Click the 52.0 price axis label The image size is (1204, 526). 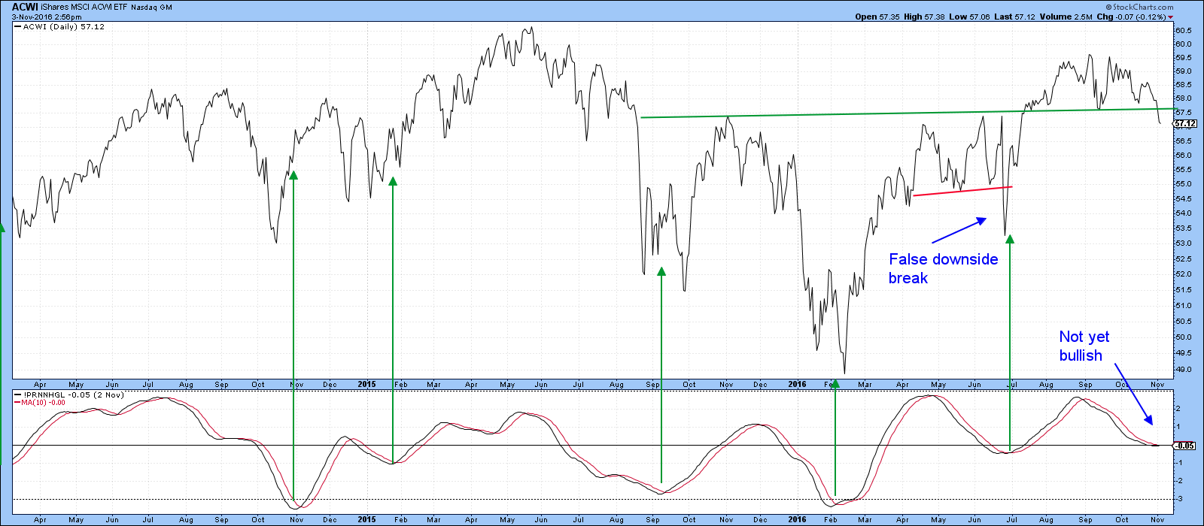point(1184,274)
